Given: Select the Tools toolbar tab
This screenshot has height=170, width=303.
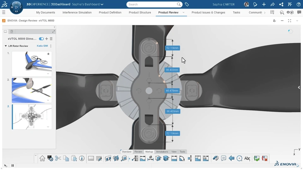Looking at the screenshot, I should [182, 152].
